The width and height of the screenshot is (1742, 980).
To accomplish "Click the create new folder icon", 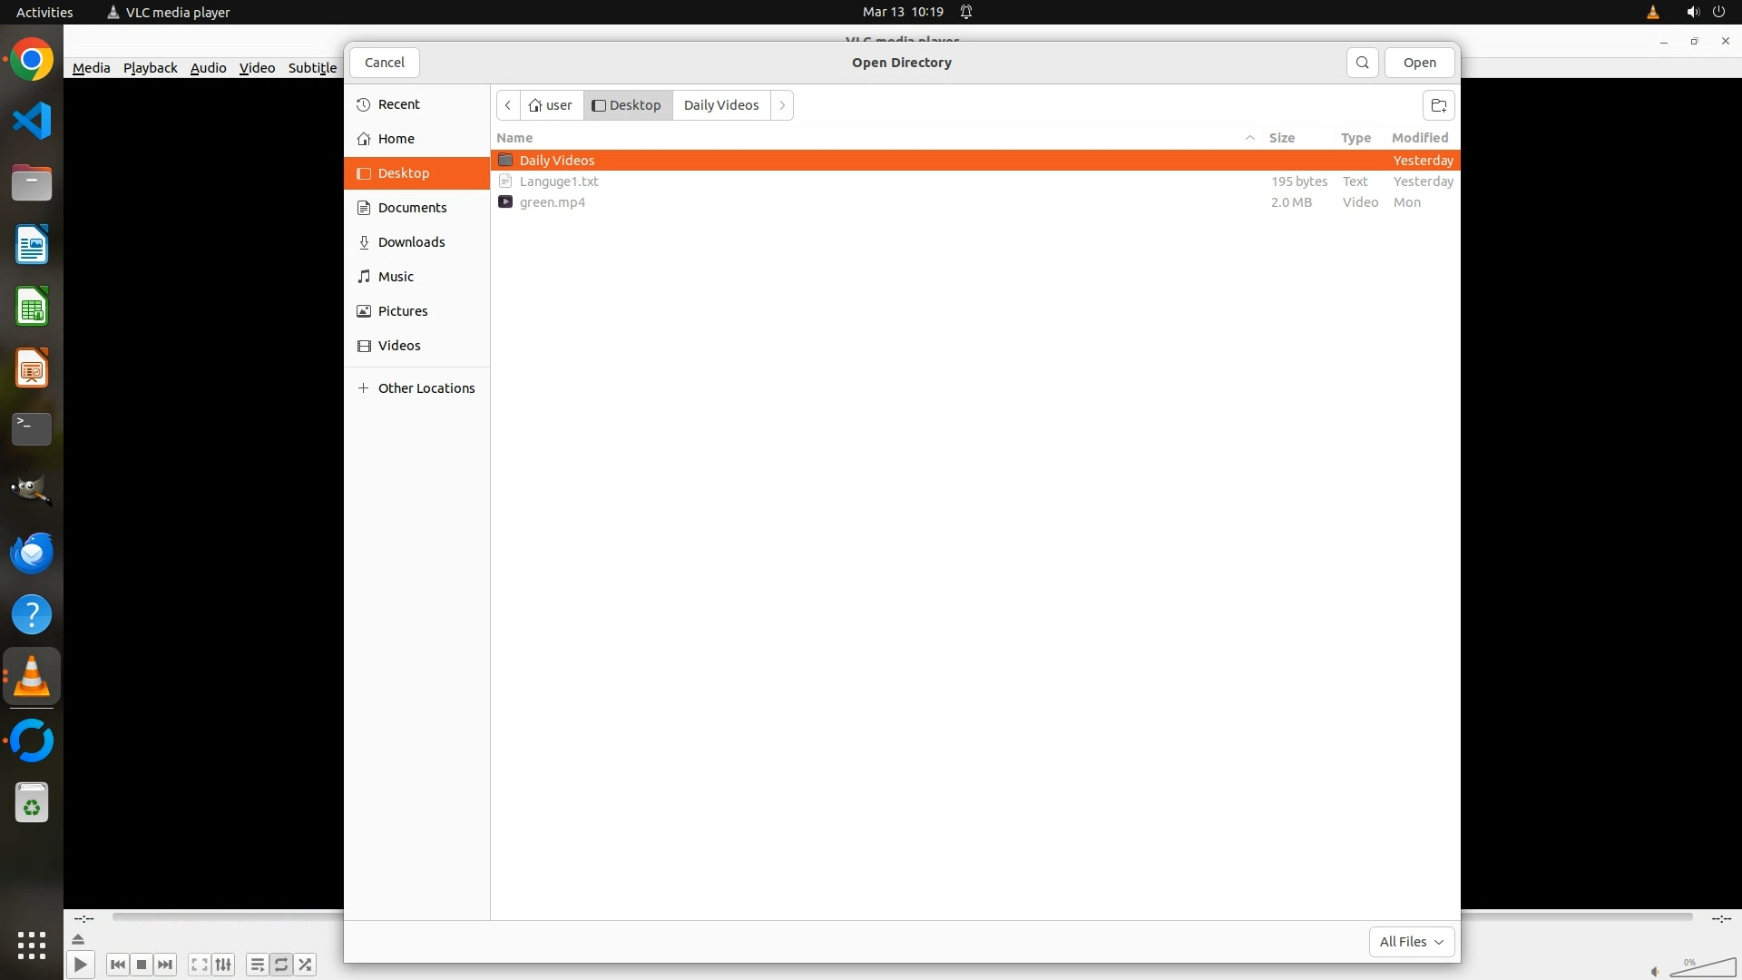I will pyautogui.click(x=1438, y=105).
